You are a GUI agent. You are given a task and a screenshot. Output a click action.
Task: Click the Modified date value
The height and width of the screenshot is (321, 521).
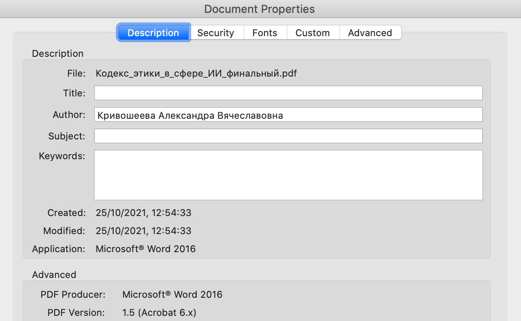143,231
